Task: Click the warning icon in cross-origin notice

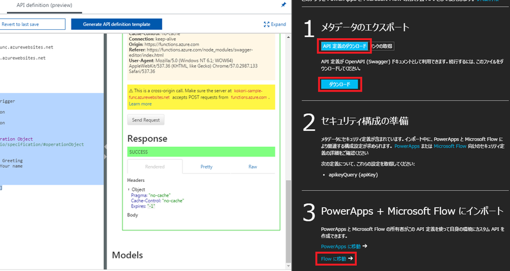Action: pyautogui.click(x=131, y=91)
